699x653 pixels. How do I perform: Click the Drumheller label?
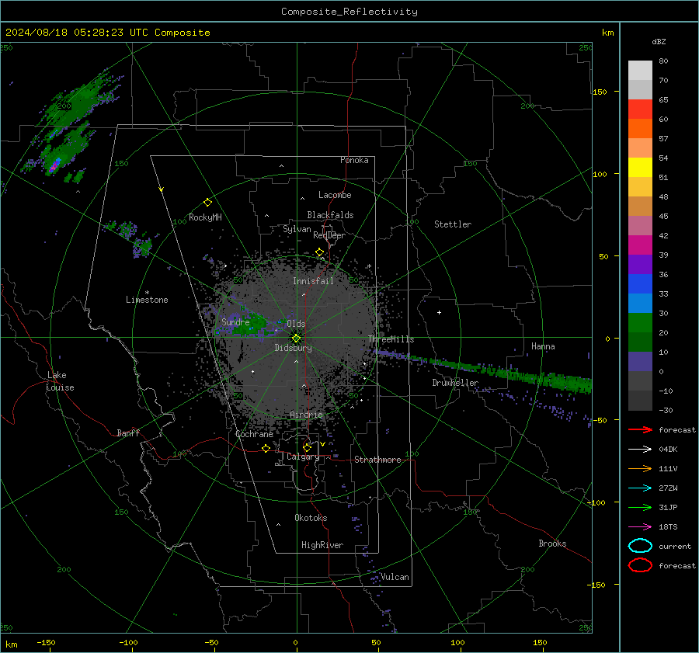[455, 383]
